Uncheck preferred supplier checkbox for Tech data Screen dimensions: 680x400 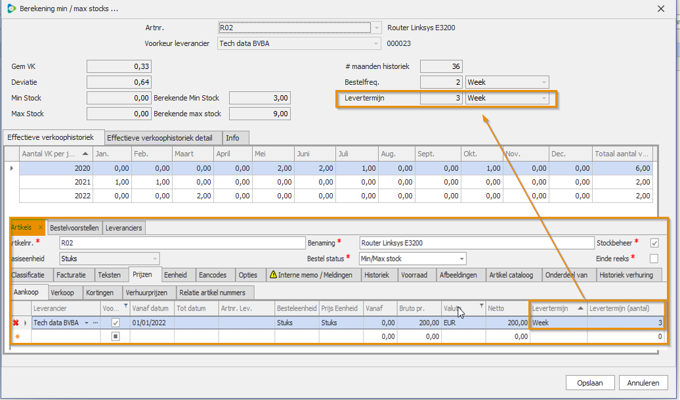pyautogui.click(x=116, y=323)
